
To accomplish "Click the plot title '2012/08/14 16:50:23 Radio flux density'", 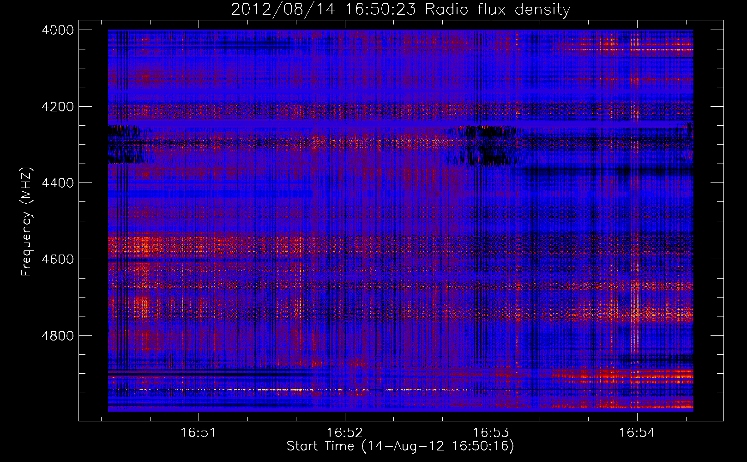I will [x=400, y=10].
